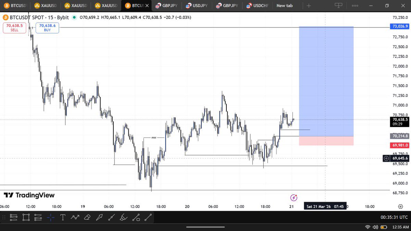Click the 70,214.8 entry price label
This screenshot has height=231, width=411.
click(399, 136)
